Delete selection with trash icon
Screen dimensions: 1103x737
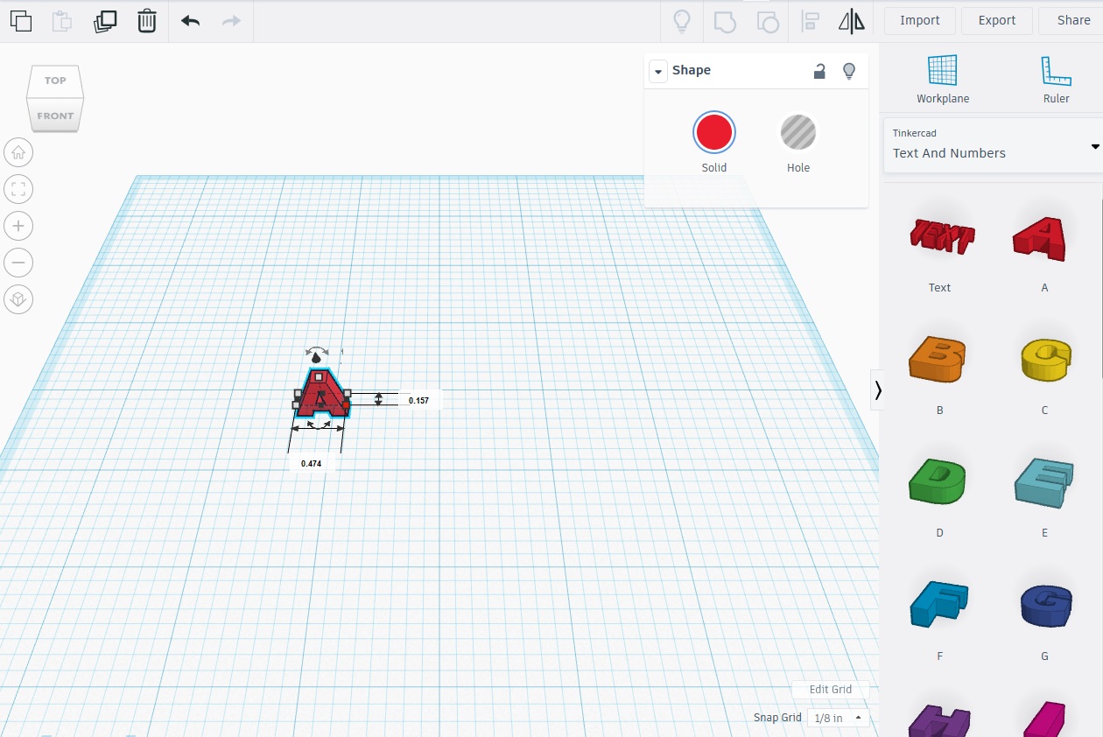(x=147, y=21)
